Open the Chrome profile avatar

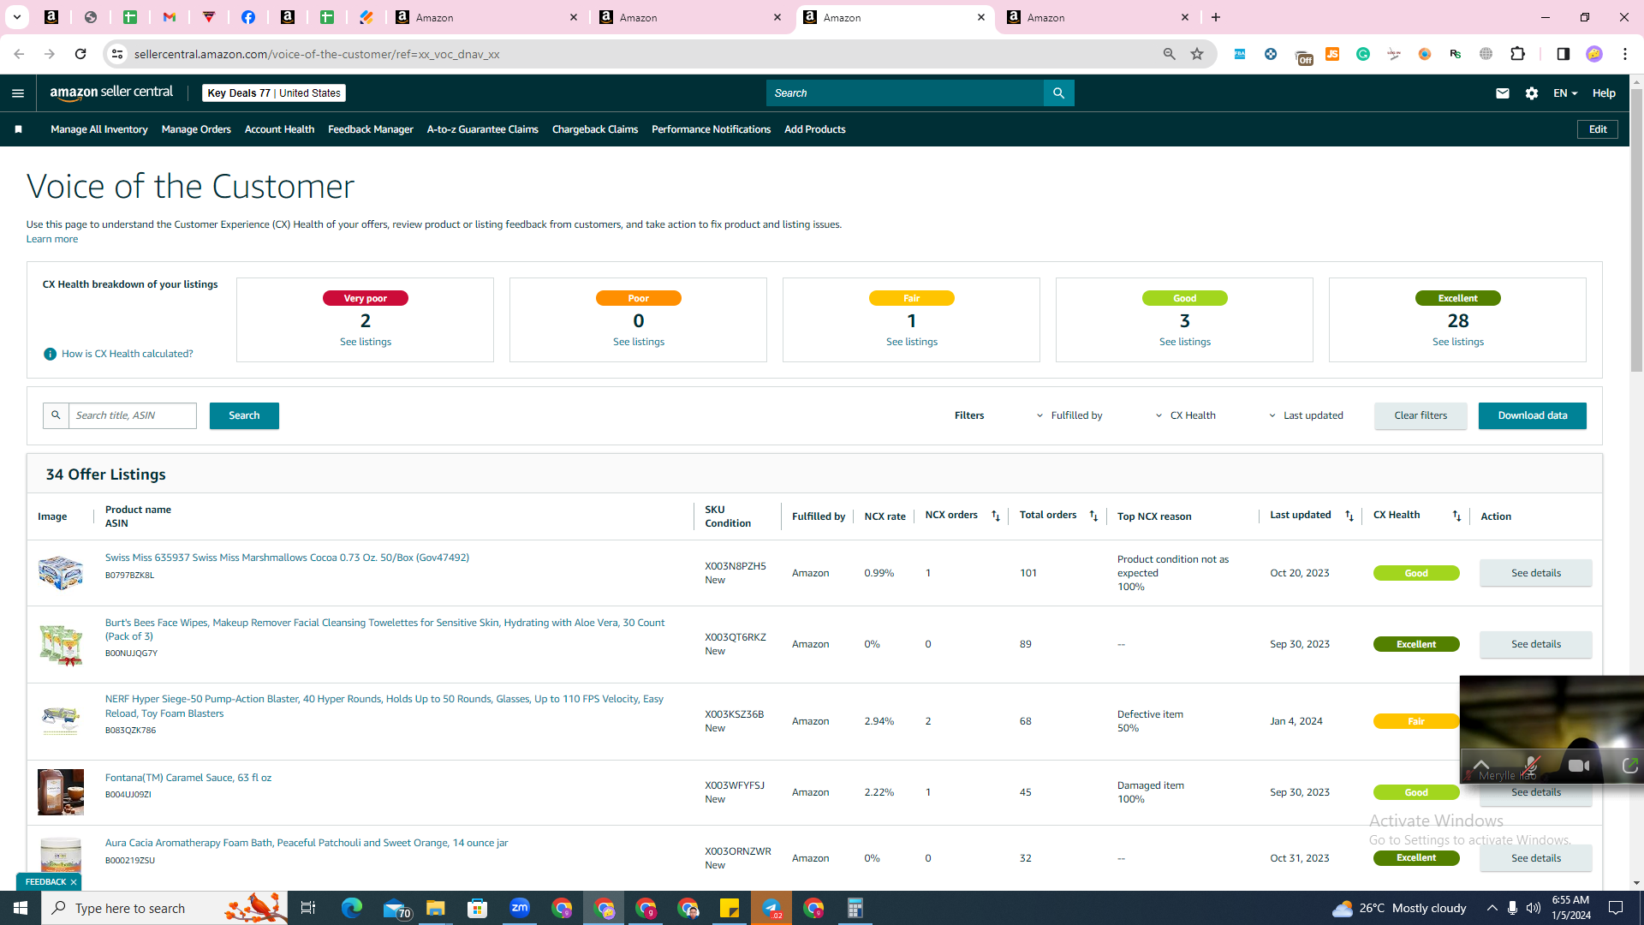point(1594,54)
